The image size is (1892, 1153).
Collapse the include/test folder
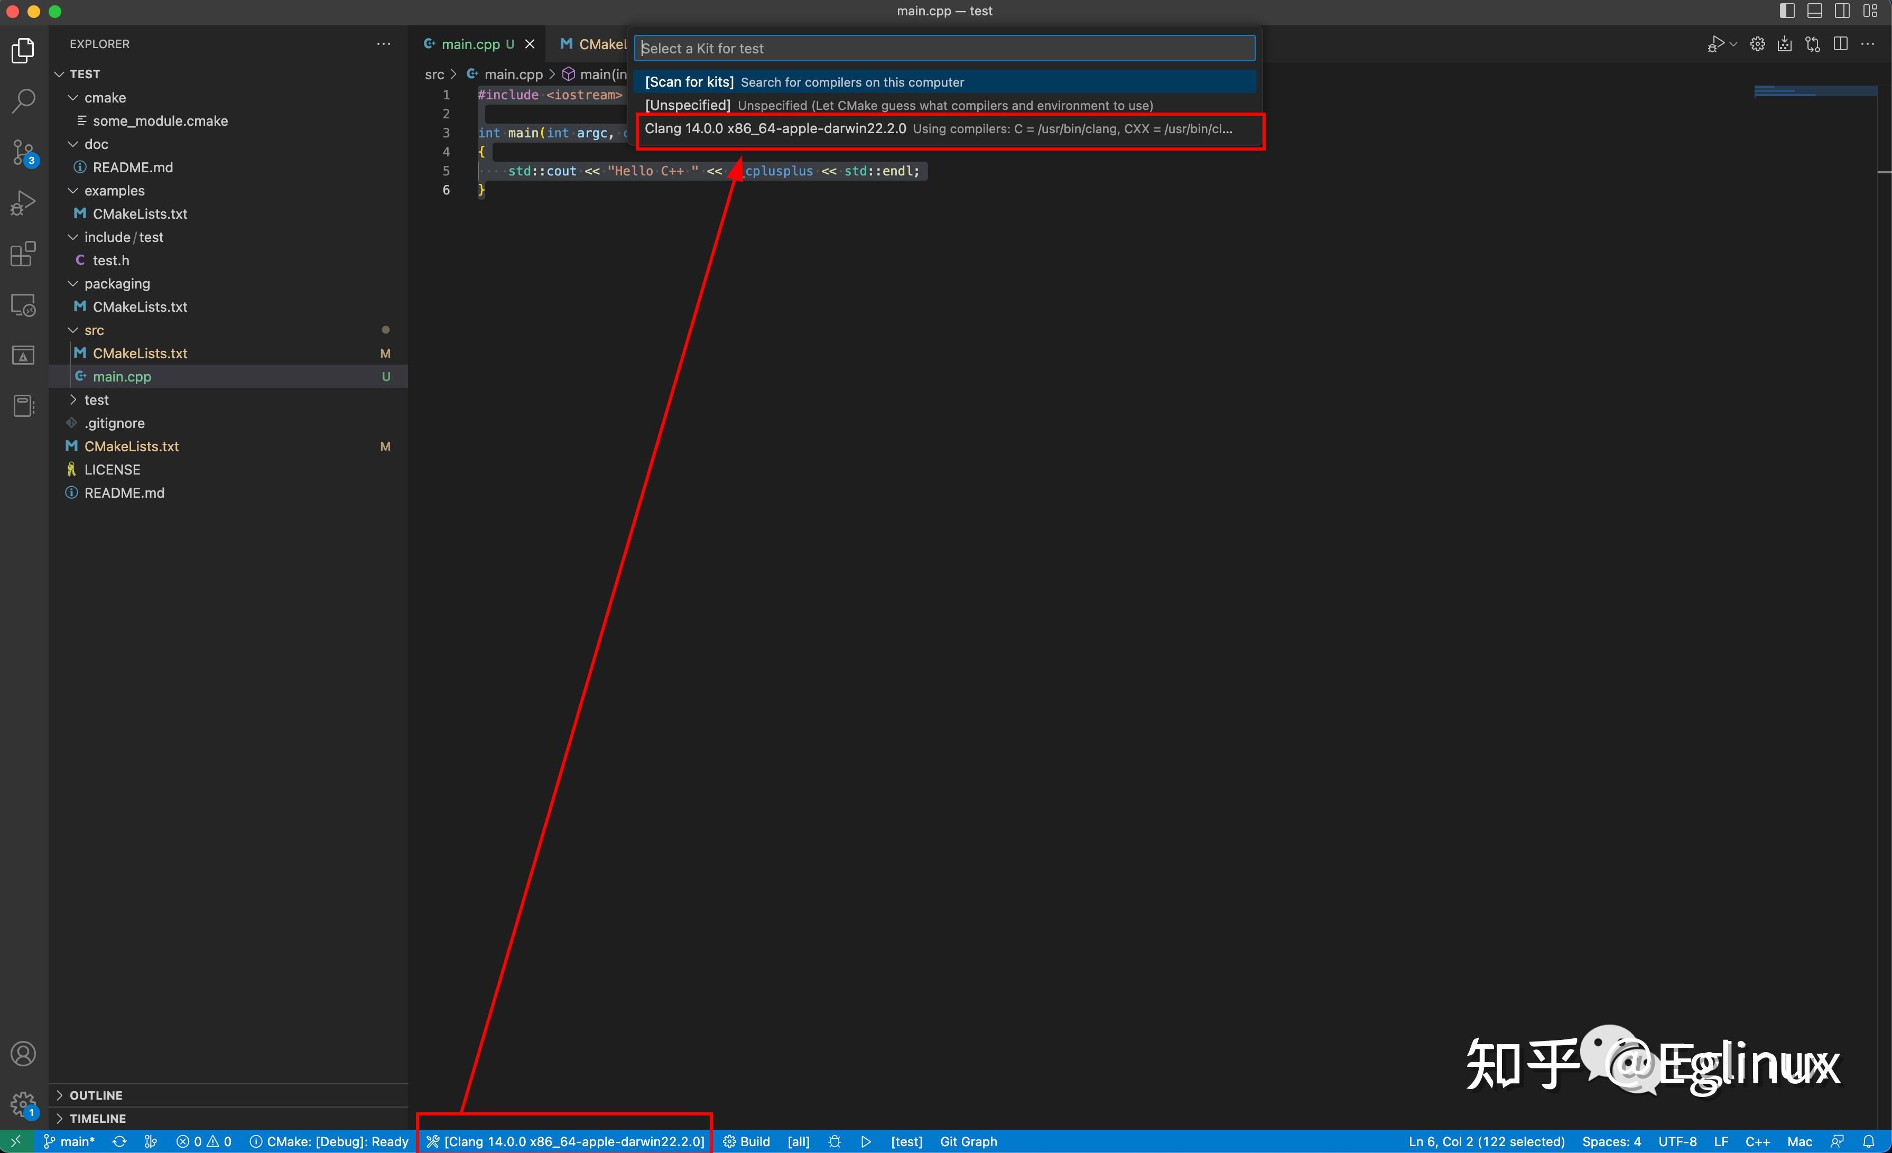point(73,237)
